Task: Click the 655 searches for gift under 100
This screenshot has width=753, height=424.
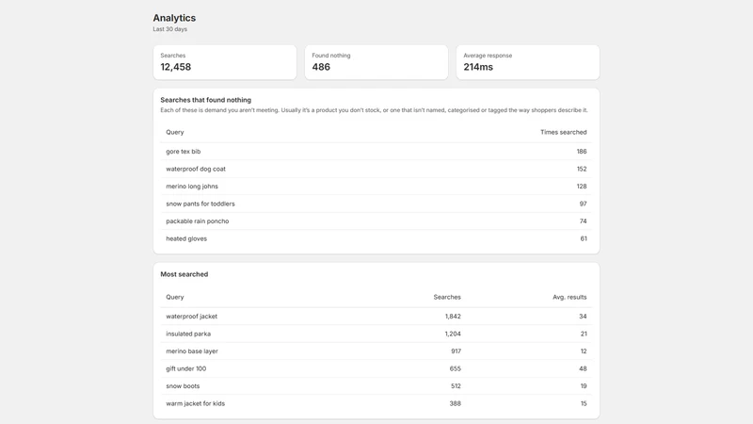Action: pyautogui.click(x=456, y=368)
